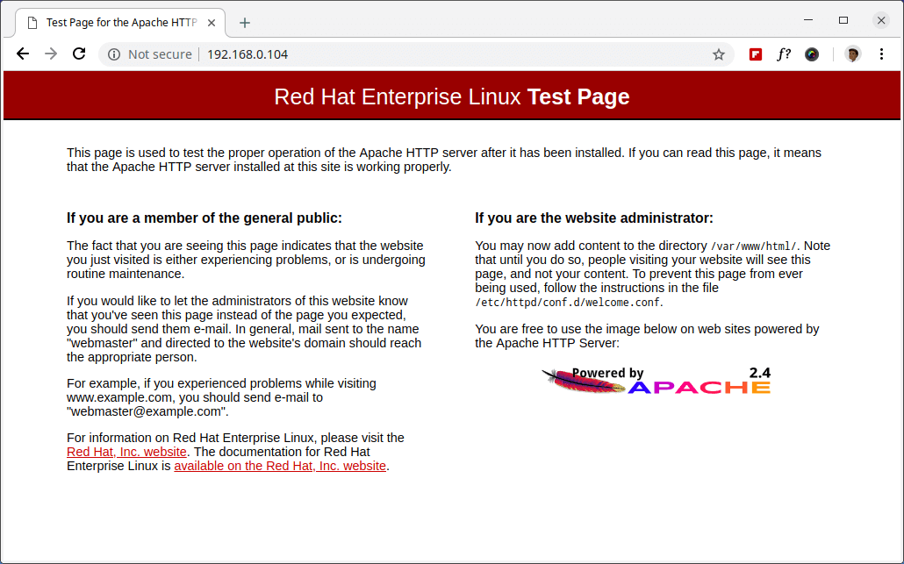Open the round camera lens extension
This screenshot has width=904, height=564.
point(812,54)
